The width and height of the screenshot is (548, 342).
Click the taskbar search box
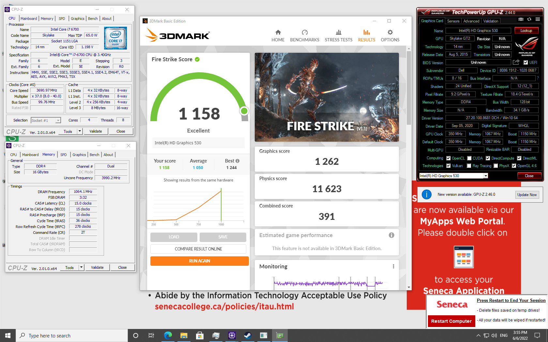click(x=72, y=335)
